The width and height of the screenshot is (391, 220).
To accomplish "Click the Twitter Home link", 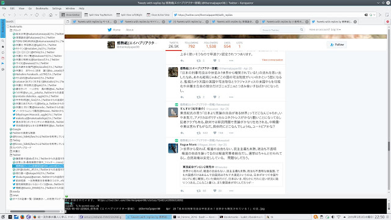I will [x=114, y=30].
